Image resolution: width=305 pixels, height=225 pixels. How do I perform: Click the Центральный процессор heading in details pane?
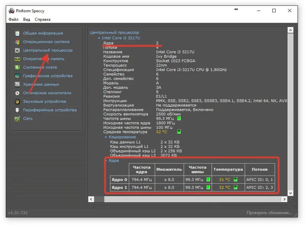[114, 32]
